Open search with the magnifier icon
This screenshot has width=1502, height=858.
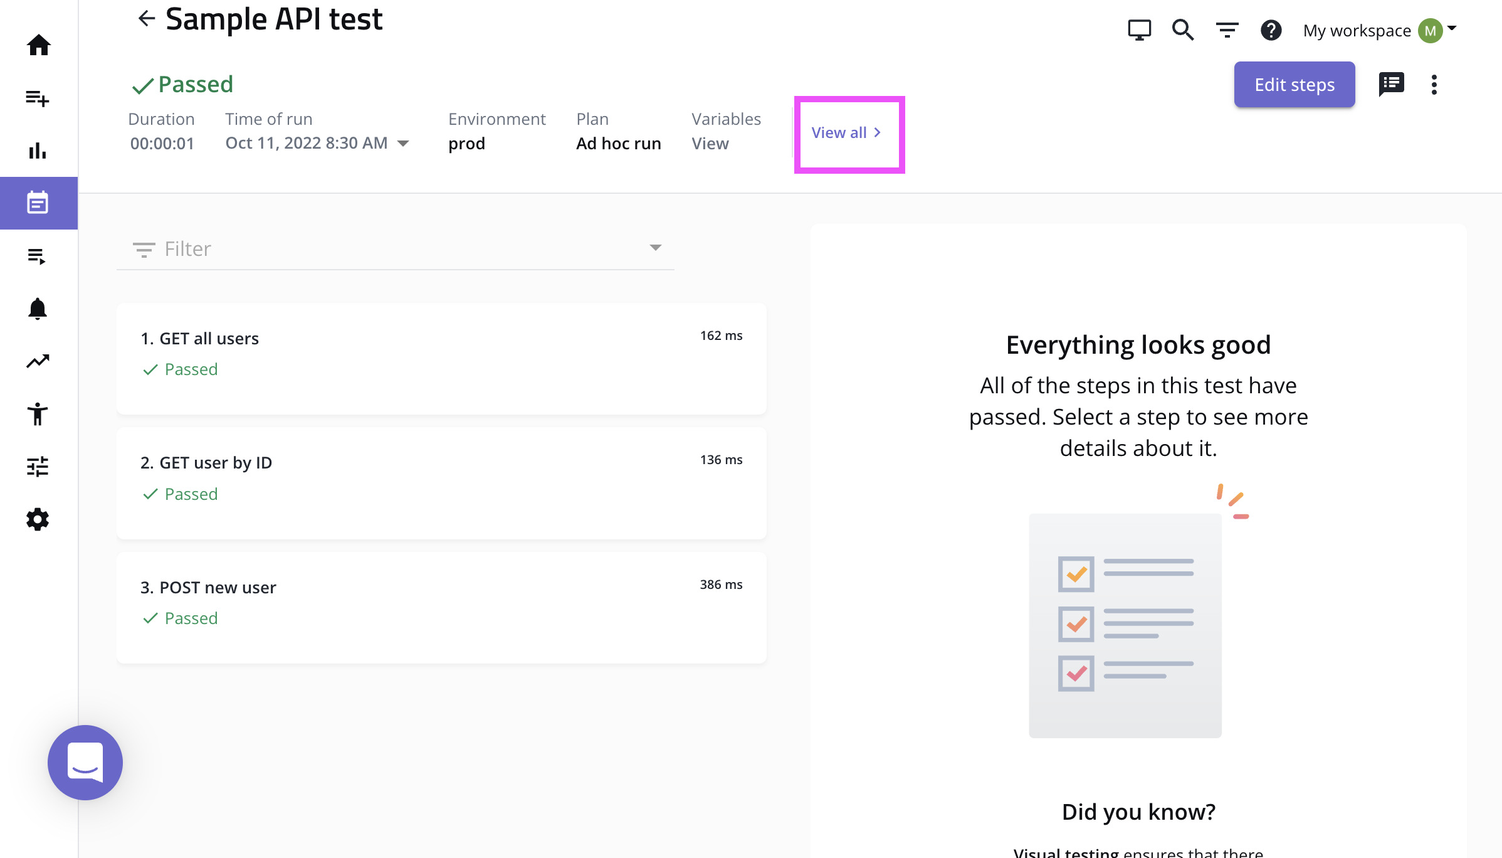coord(1183,30)
